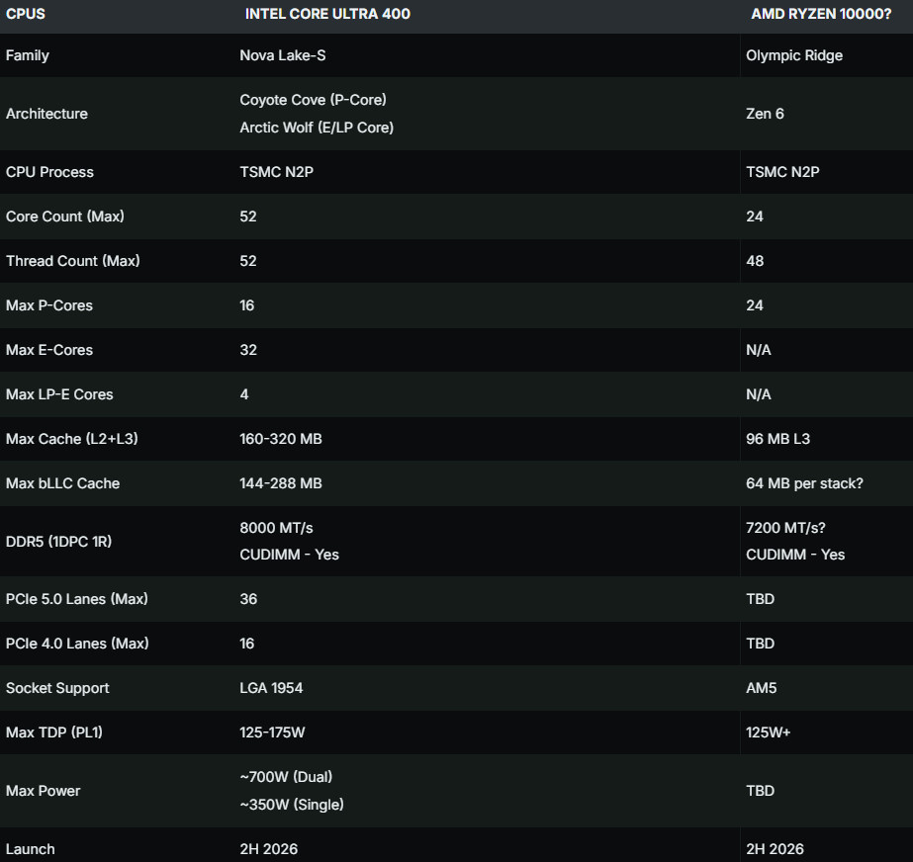
Task: Click the Max TDP (PL1) label
Action: point(53,733)
